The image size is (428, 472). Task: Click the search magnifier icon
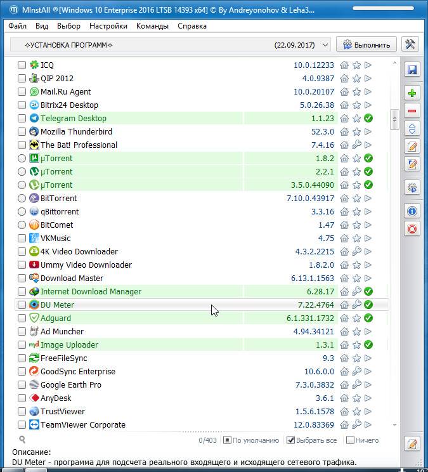pos(22,440)
